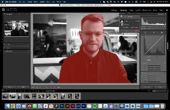170x110 pixels.
Task: Collapse the Histogram panel
Action: coord(166,14)
